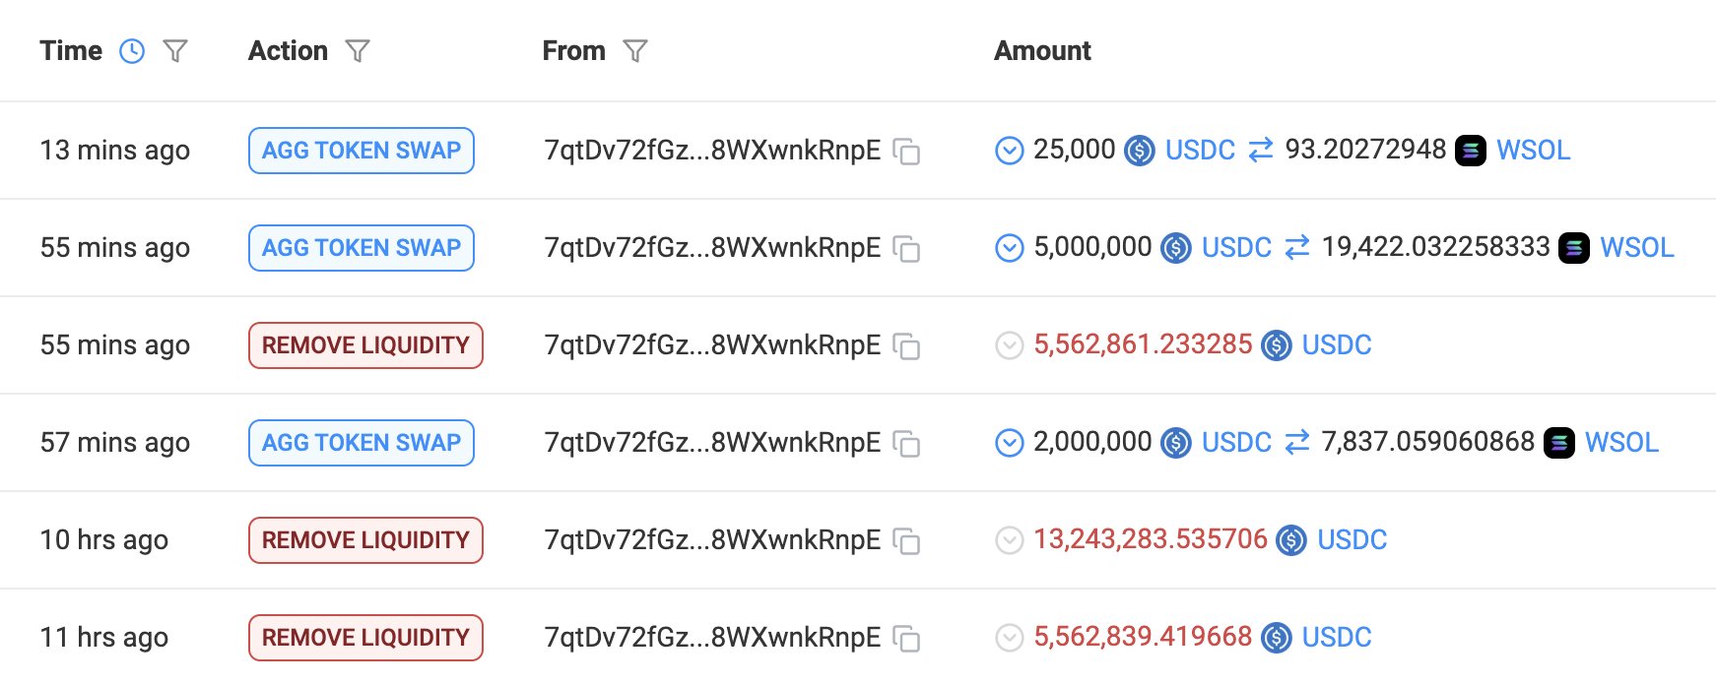Click AGG TOKEN SWAP tag, 13 mins ago

(x=362, y=151)
